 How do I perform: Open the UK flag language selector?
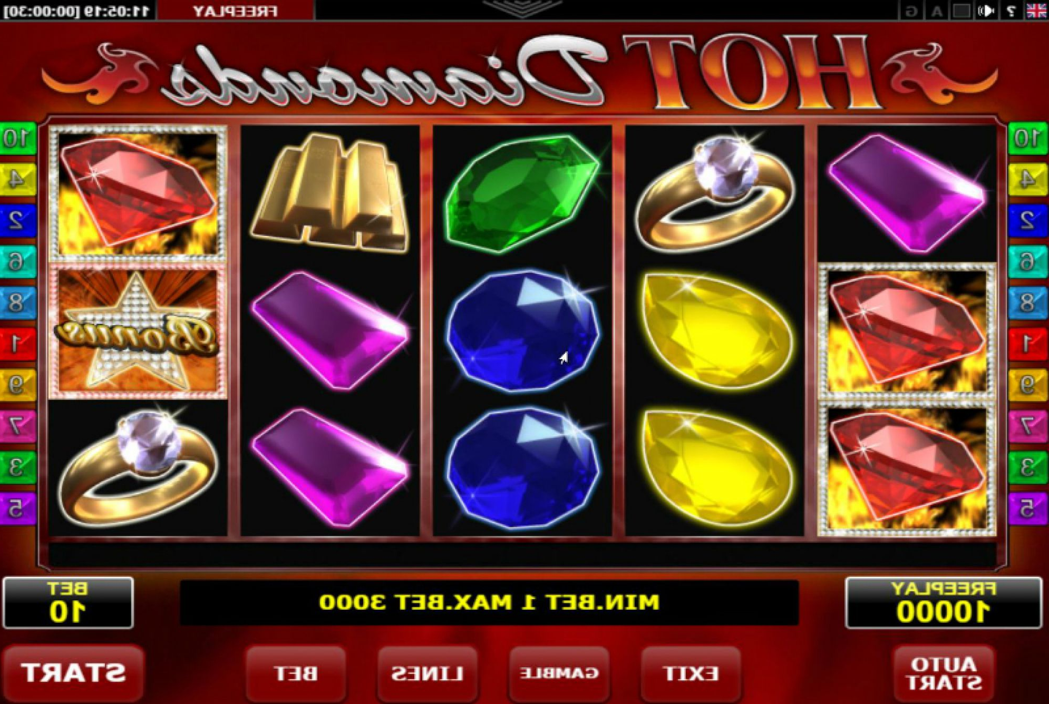point(1036,10)
